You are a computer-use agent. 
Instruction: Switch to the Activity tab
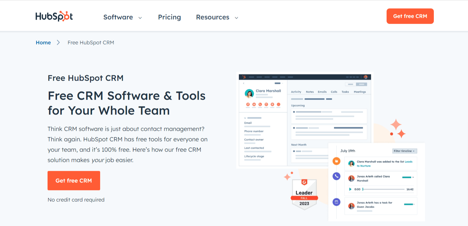(x=296, y=92)
